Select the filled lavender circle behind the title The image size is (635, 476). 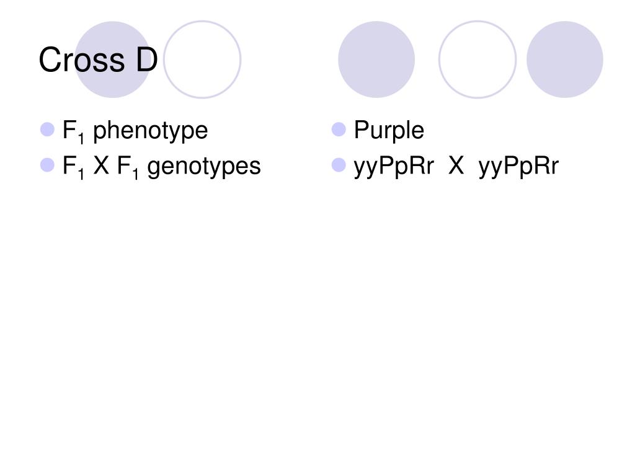coord(113,59)
